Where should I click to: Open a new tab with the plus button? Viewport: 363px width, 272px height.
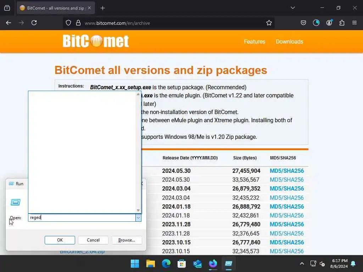(102, 8)
